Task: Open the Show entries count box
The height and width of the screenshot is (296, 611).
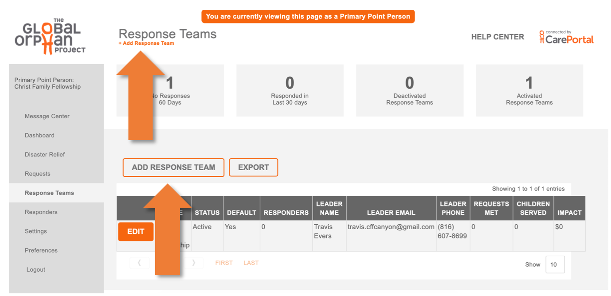Action: point(555,265)
